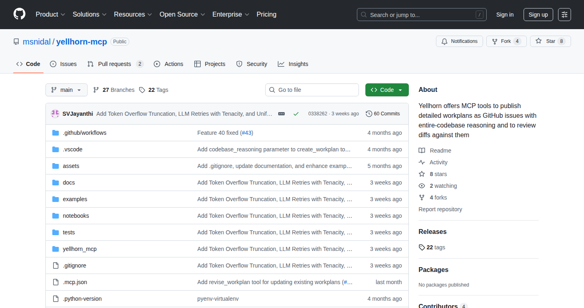Open the tests folder
The height and width of the screenshot is (308, 584).
69,232
